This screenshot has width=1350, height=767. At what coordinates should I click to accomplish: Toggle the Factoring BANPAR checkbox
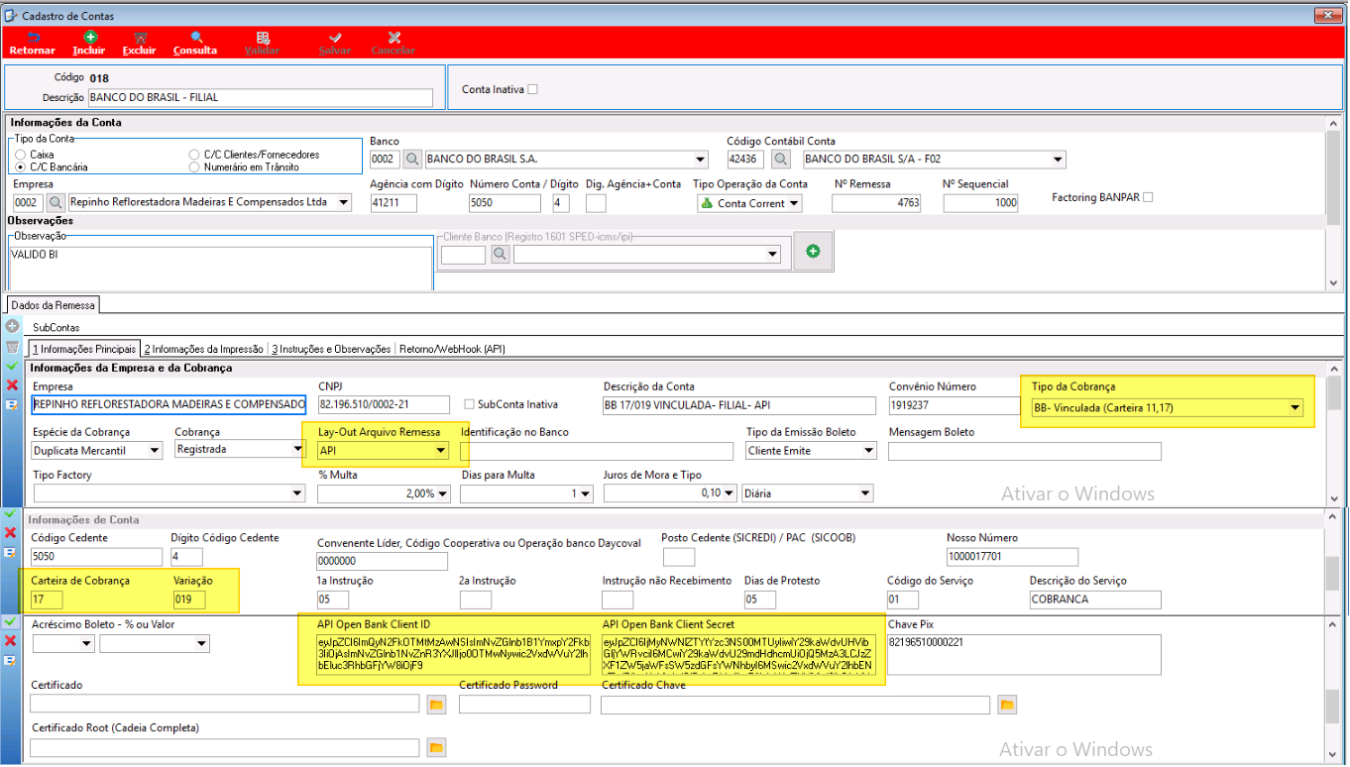[1148, 197]
